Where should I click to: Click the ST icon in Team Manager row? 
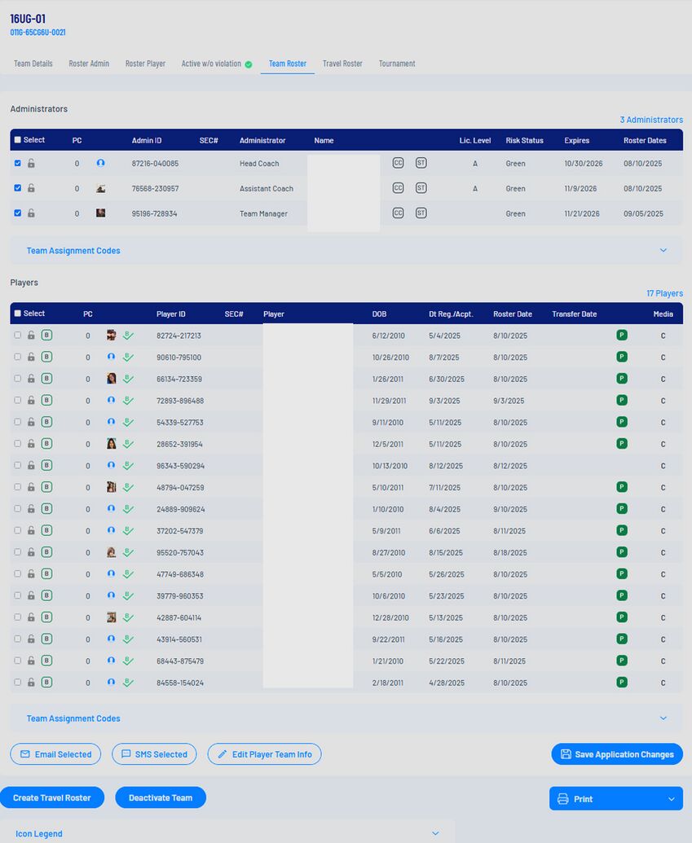point(421,213)
